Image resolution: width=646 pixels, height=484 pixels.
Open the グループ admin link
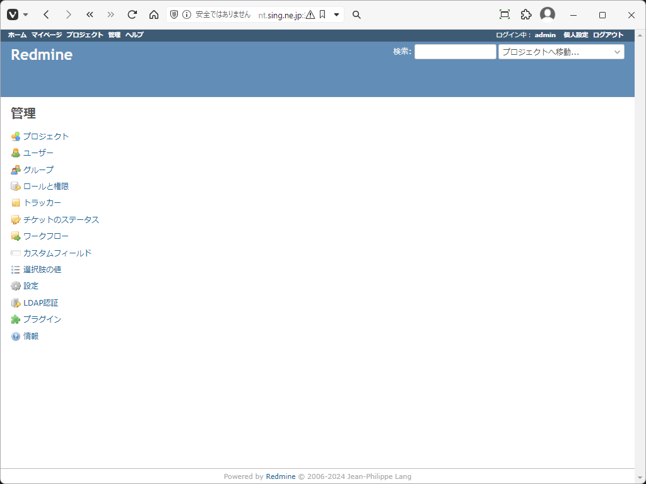tap(38, 170)
